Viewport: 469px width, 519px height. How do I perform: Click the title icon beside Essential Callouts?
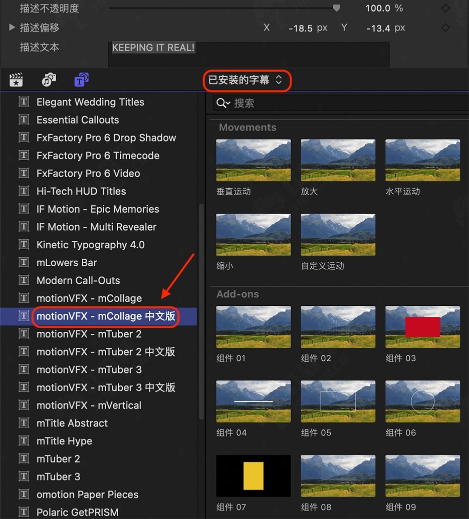coord(24,120)
